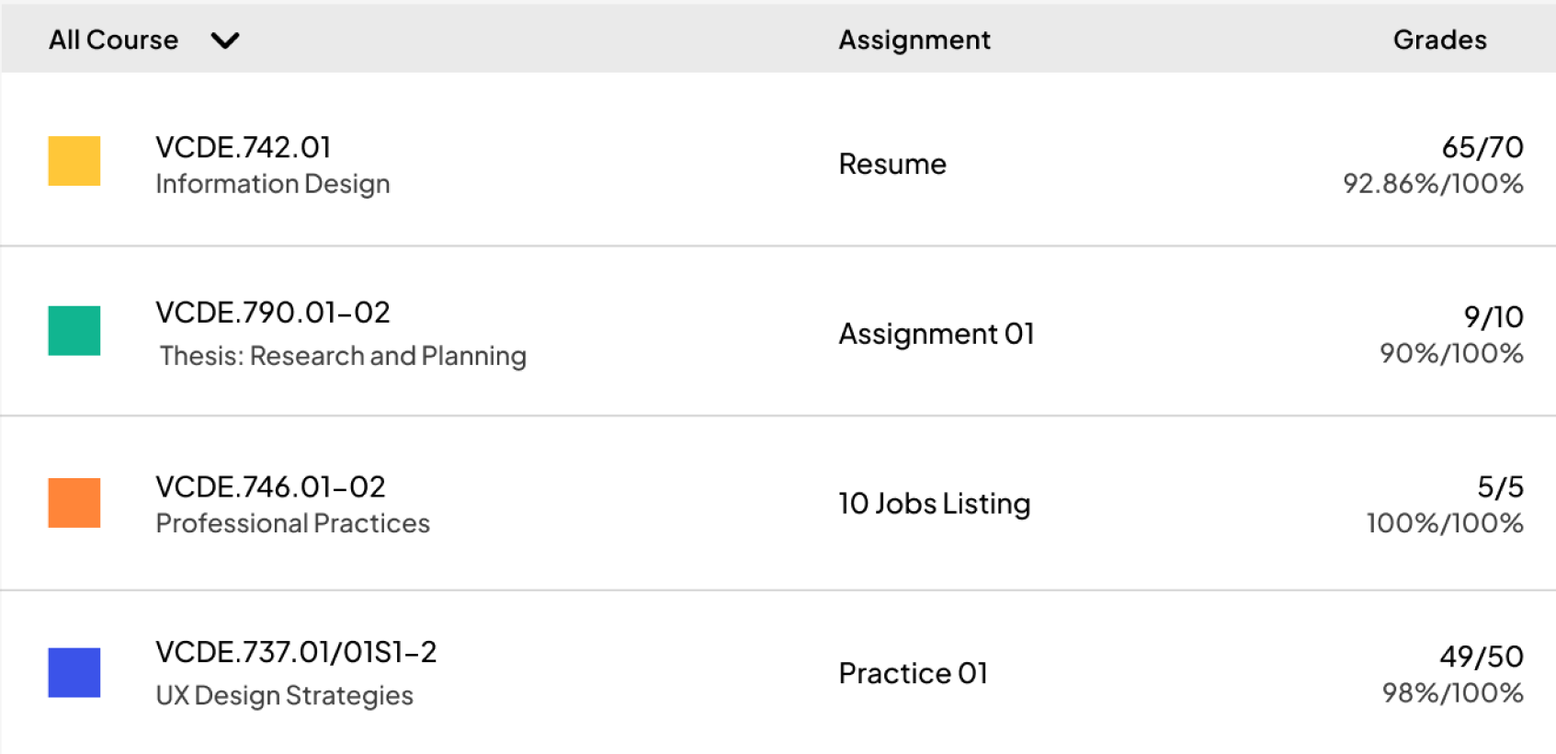This screenshot has width=1556, height=754.
Task: Click the 9/10 grade score
Action: point(1493,317)
